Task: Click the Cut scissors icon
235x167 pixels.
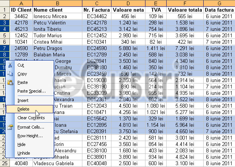Action: click(x=10, y=65)
